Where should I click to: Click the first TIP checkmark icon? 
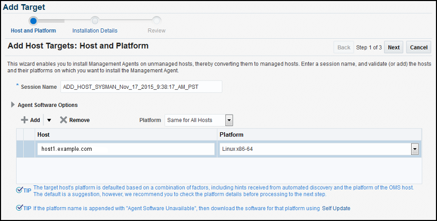tap(19, 190)
